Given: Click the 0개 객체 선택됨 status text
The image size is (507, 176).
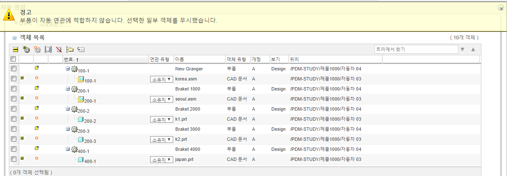Looking at the screenshot, I should pyautogui.click(x=31, y=172).
